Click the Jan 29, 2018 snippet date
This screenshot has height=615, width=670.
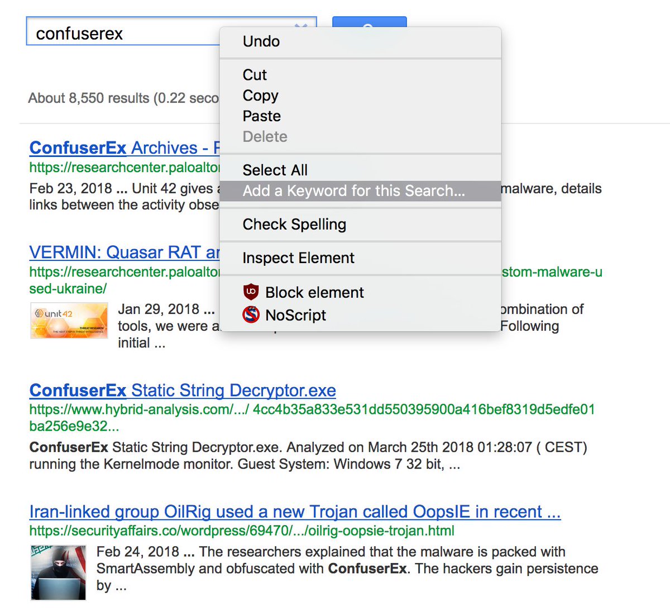(159, 309)
